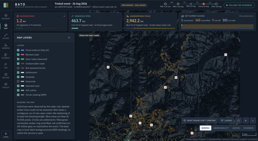
Task: Click the Observed Open card icon
Action: click(73, 16)
